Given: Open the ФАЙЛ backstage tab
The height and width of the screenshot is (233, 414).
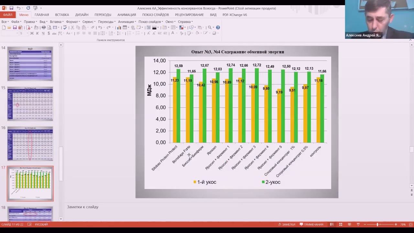Looking at the screenshot, I should pos(8,15).
